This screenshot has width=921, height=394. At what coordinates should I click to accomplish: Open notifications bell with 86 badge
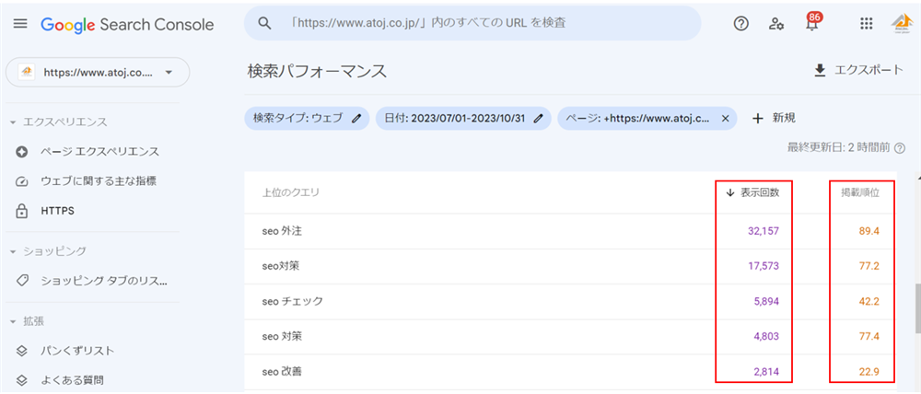click(813, 22)
